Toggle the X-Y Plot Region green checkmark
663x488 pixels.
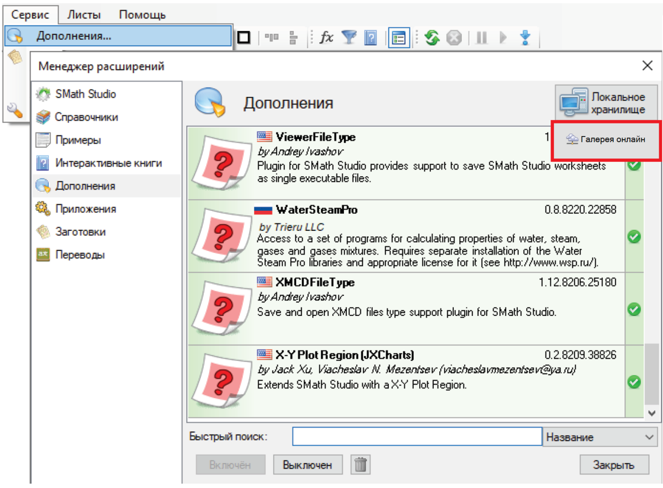[634, 382]
